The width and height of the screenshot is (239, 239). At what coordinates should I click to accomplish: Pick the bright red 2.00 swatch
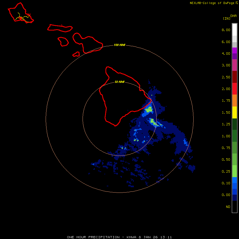(x=234, y=89)
